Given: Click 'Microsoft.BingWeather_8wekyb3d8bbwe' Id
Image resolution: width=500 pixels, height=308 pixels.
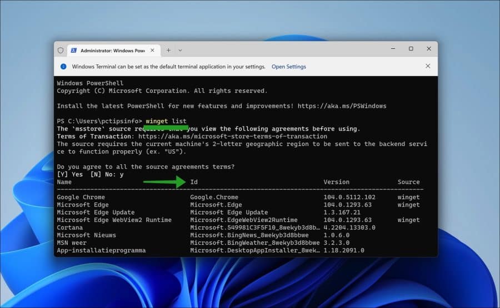Looking at the screenshot, I should point(255,243).
